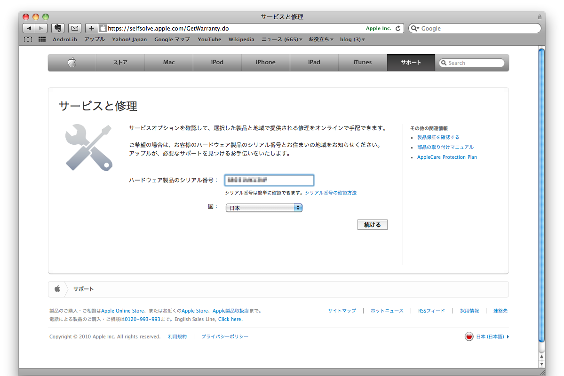Click the mail envelope toolbar icon
This screenshot has height=376, width=564.
tap(74, 28)
